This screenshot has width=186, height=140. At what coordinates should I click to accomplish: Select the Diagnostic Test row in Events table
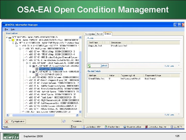click(134, 46)
